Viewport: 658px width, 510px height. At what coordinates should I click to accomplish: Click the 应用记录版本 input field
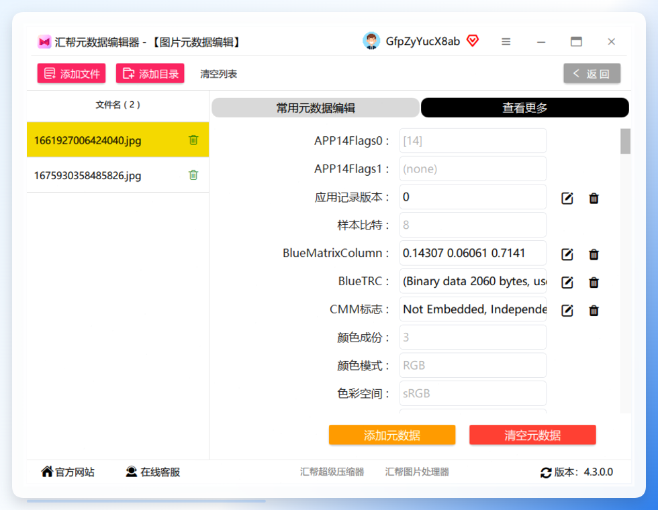click(473, 197)
